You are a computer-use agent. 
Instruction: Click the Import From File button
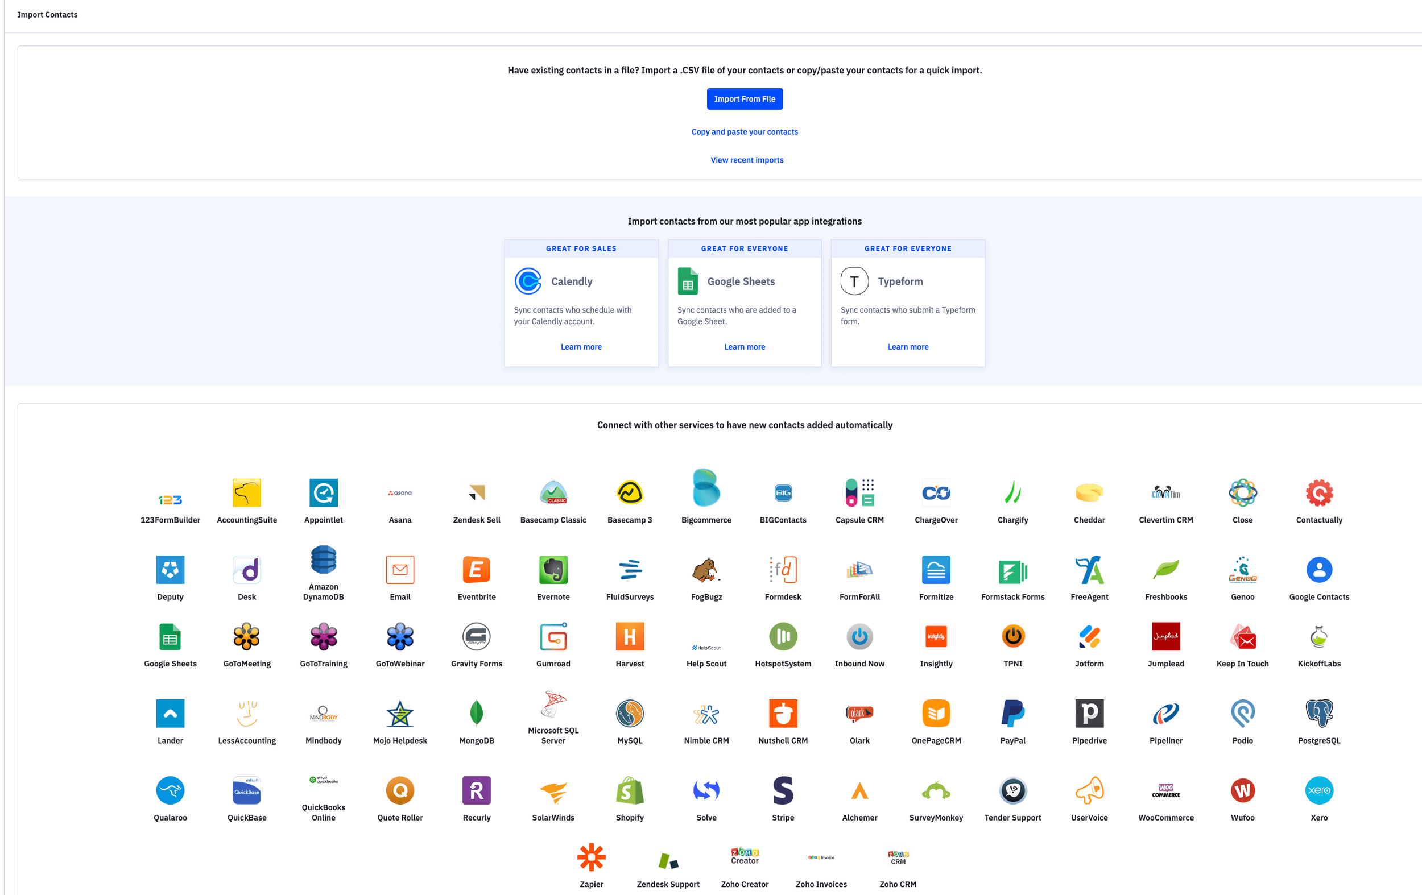click(x=744, y=98)
